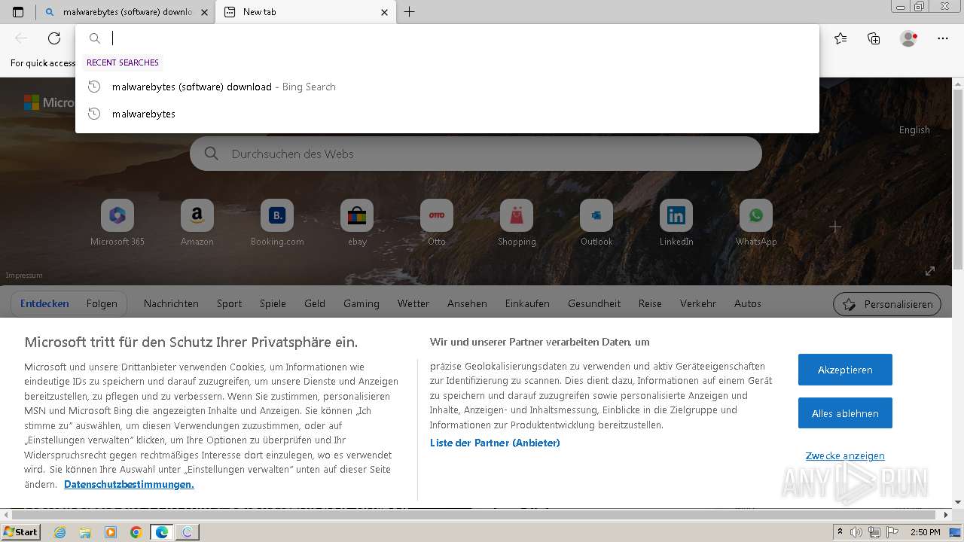Open the Geld category
Viewport: 964px width, 542px height.
[x=315, y=304]
